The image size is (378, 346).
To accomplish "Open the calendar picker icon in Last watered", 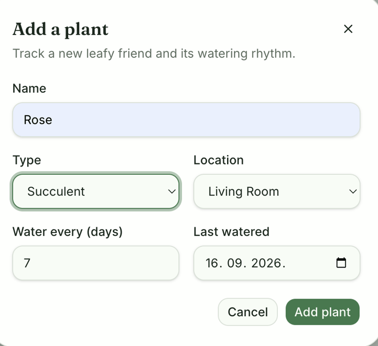I will point(341,263).
